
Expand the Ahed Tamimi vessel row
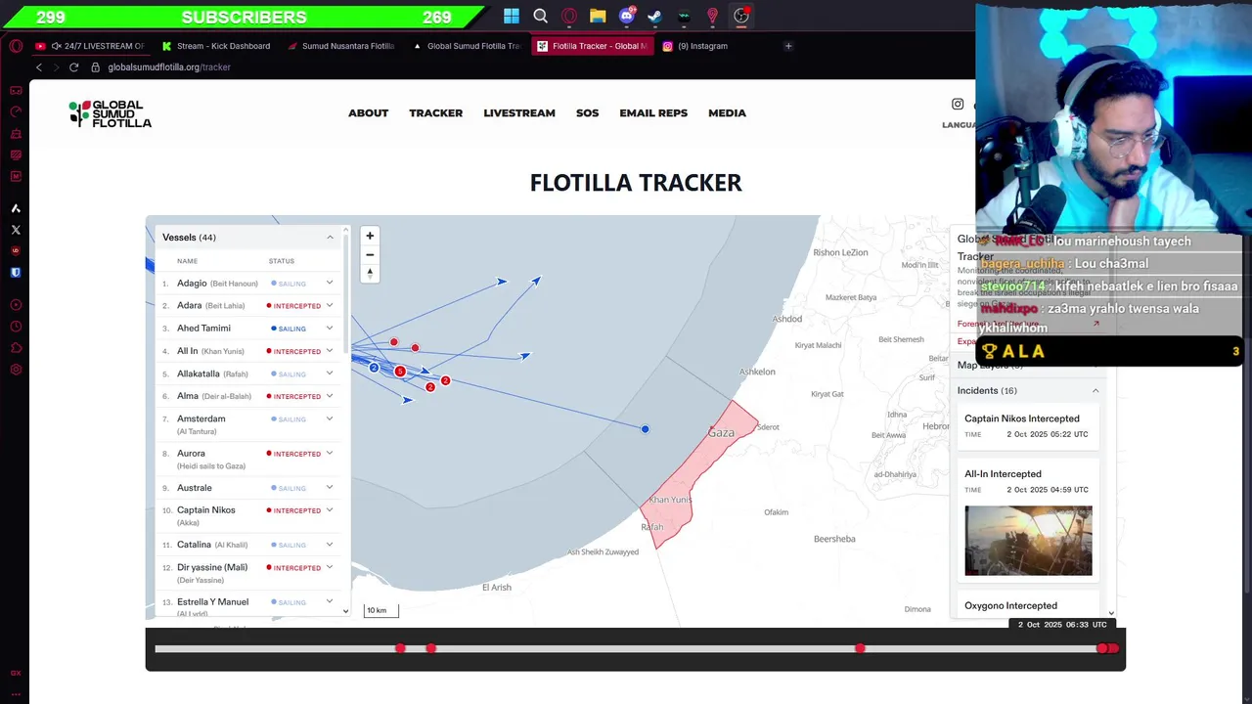pyautogui.click(x=330, y=328)
